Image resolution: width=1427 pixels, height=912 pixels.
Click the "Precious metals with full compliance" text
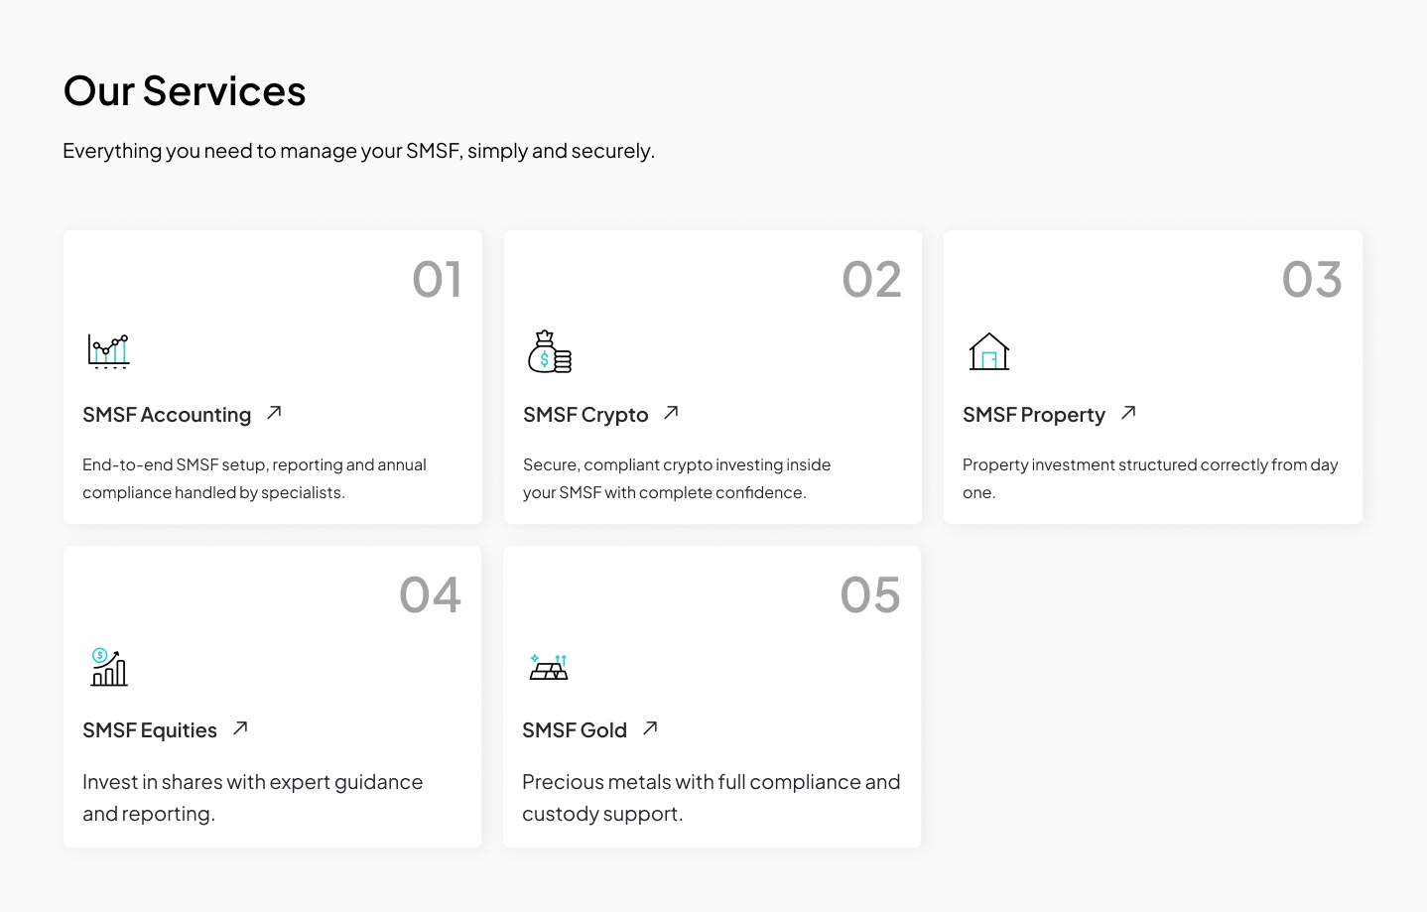coord(712,798)
